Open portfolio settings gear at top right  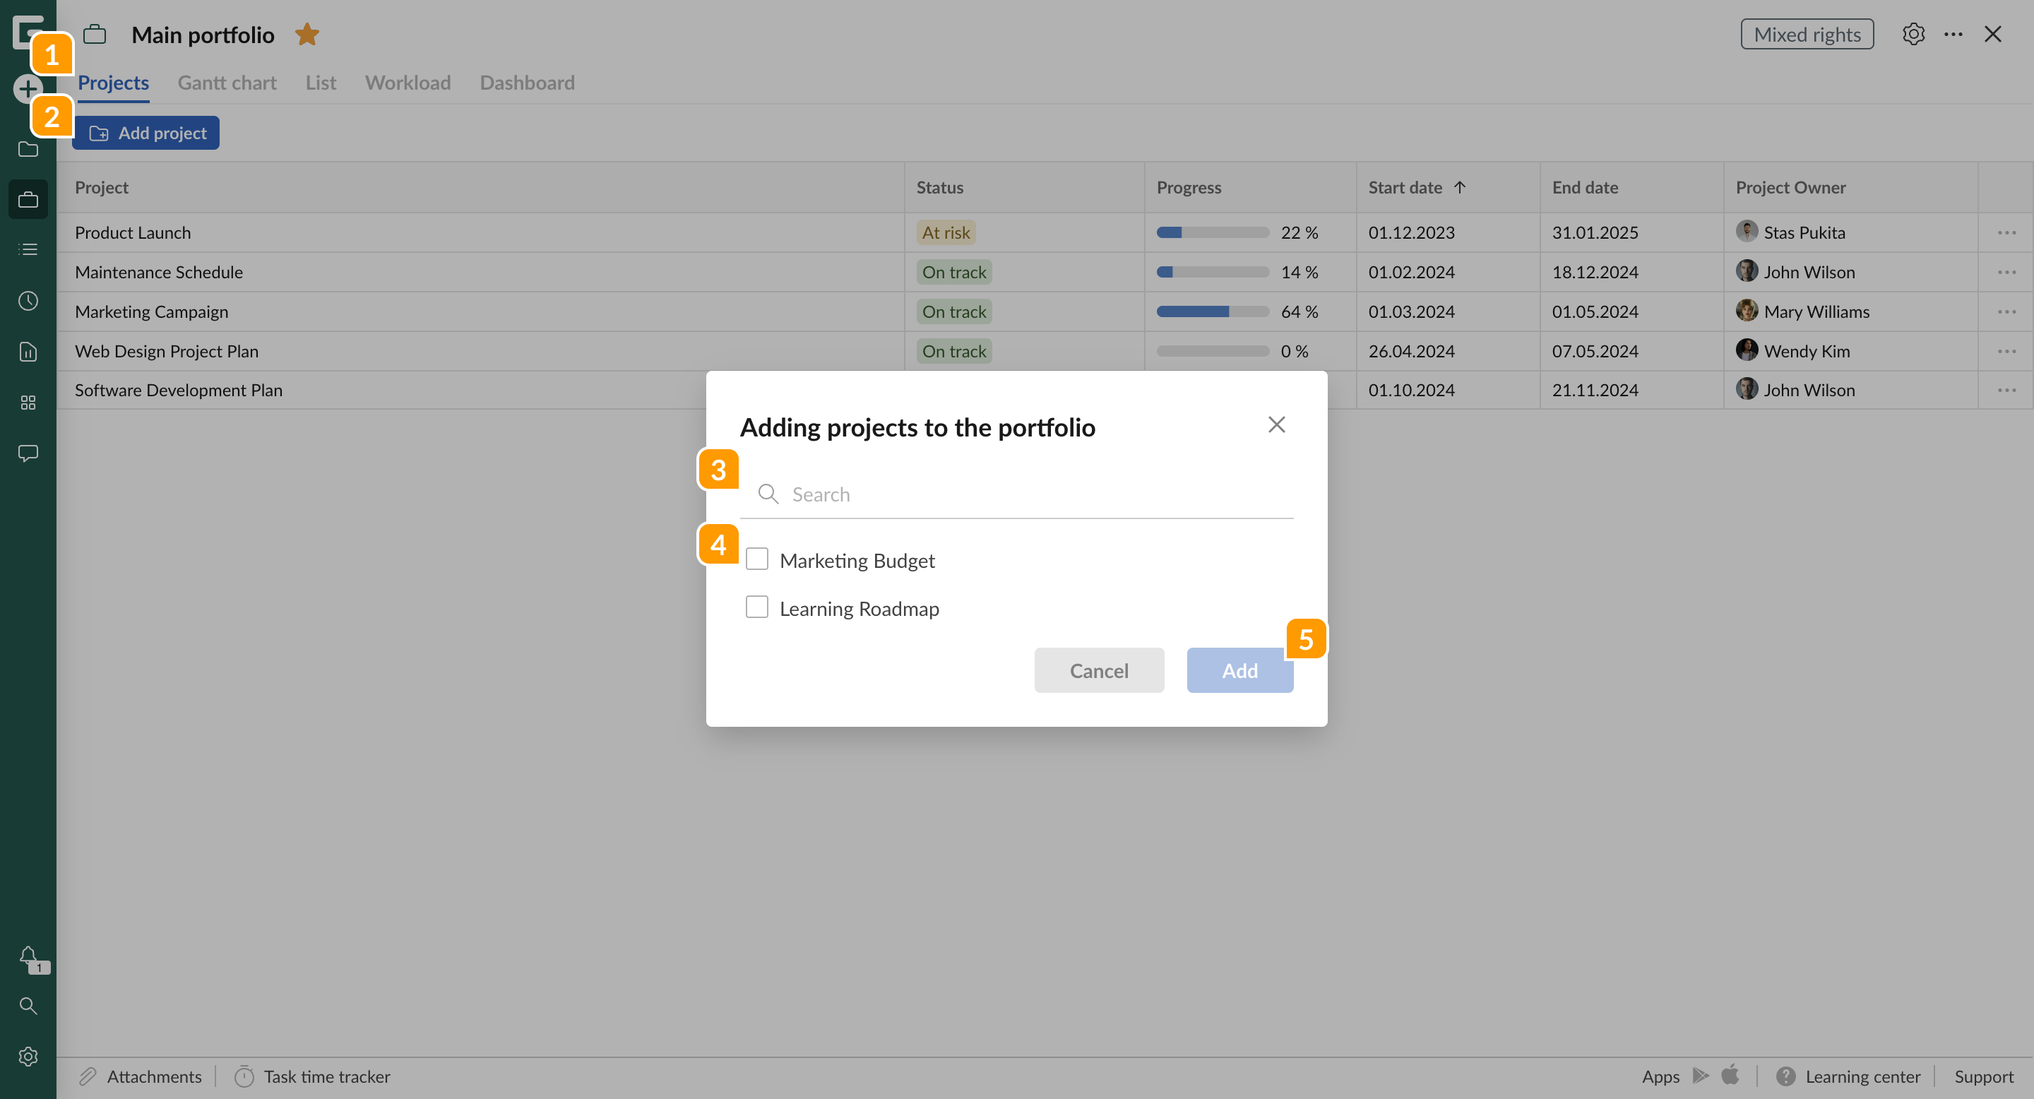click(x=1913, y=34)
